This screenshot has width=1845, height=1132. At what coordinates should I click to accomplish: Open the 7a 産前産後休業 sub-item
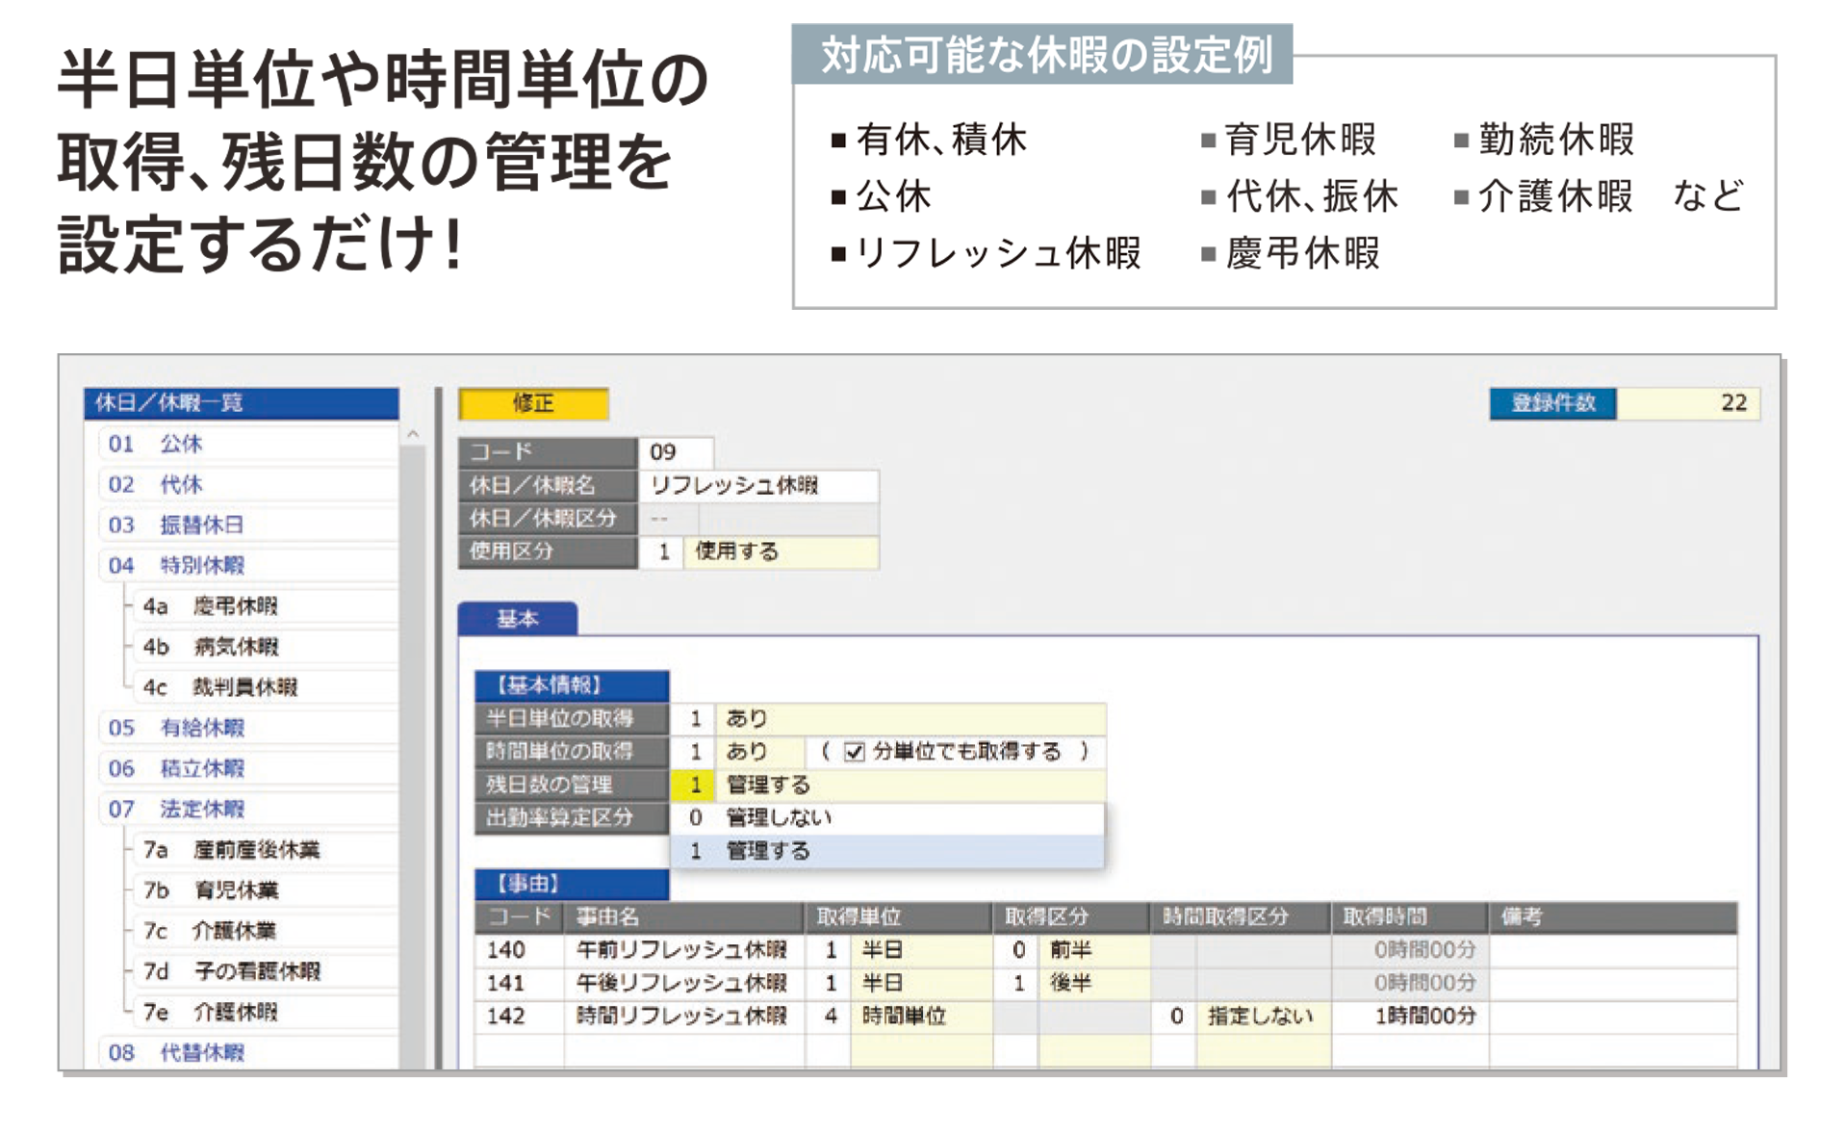pos(265,850)
